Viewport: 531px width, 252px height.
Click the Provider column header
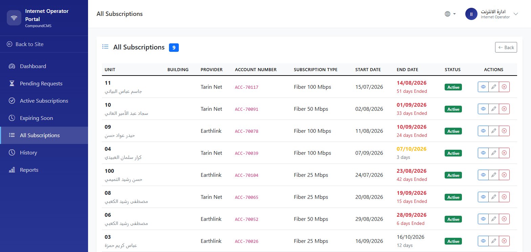point(212,70)
